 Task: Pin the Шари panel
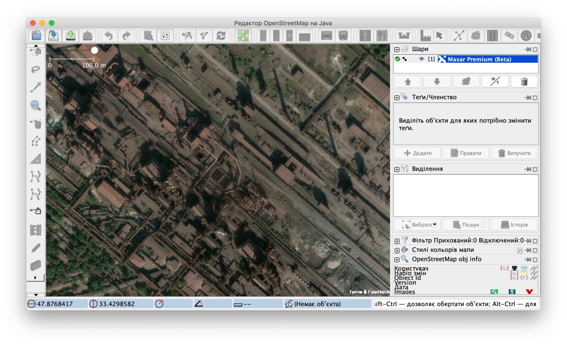click(528, 49)
